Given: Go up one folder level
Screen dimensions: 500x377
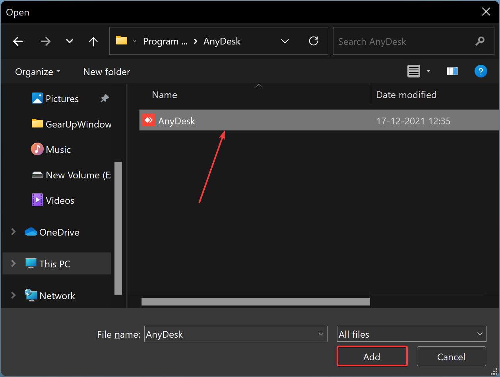Looking at the screenshot, I should [93, 41].
